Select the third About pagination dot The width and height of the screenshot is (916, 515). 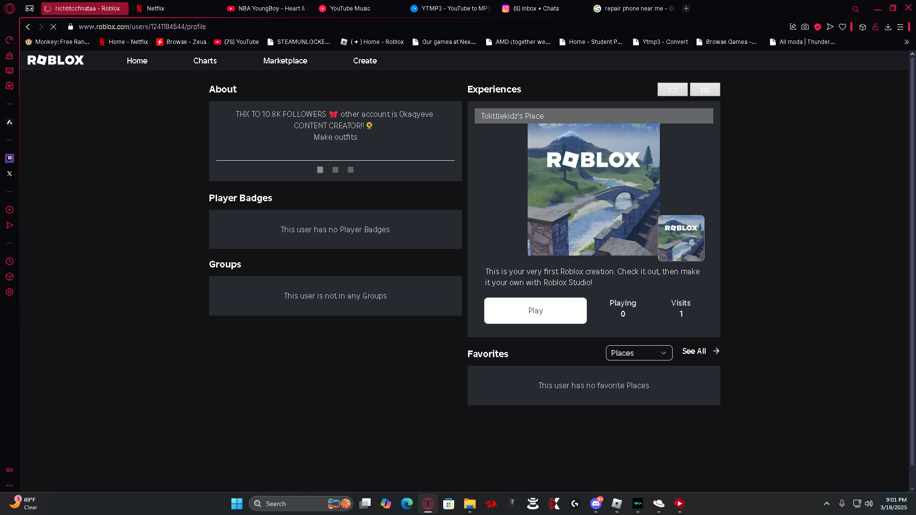(351, 170)
